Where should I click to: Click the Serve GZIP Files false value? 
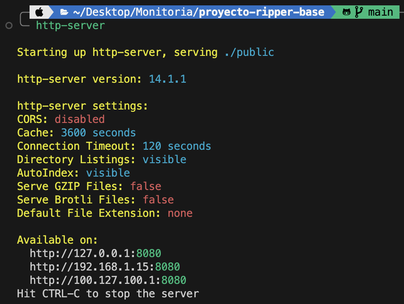(146, 186)
